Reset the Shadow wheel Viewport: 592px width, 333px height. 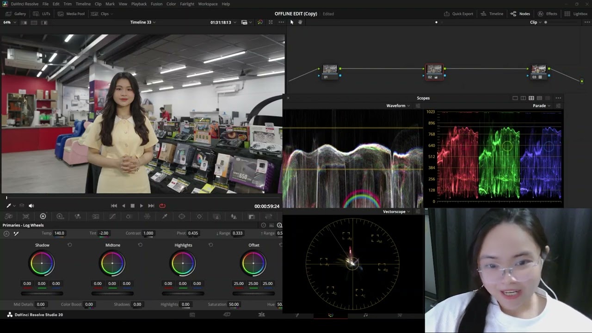(70, 245)
